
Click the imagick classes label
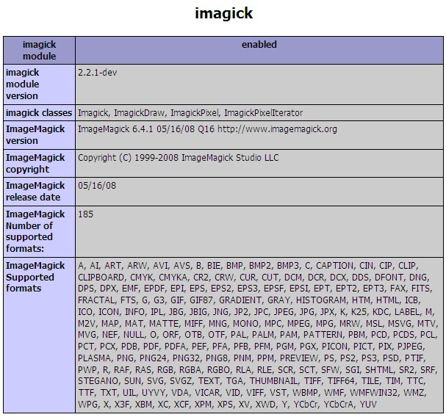pyautogui.click(x=39, y=113)
